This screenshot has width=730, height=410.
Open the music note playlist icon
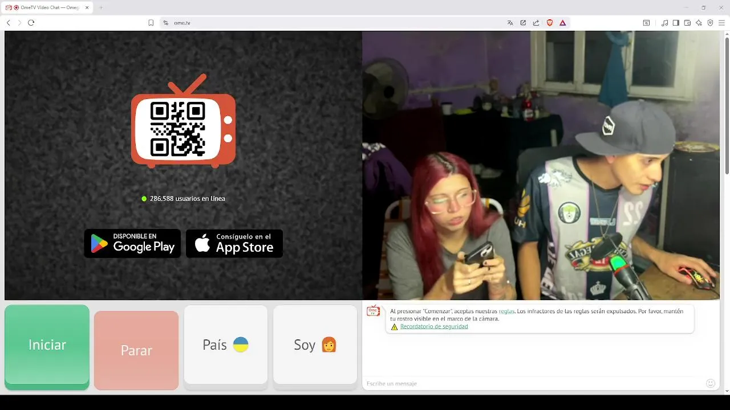(664, 23)
